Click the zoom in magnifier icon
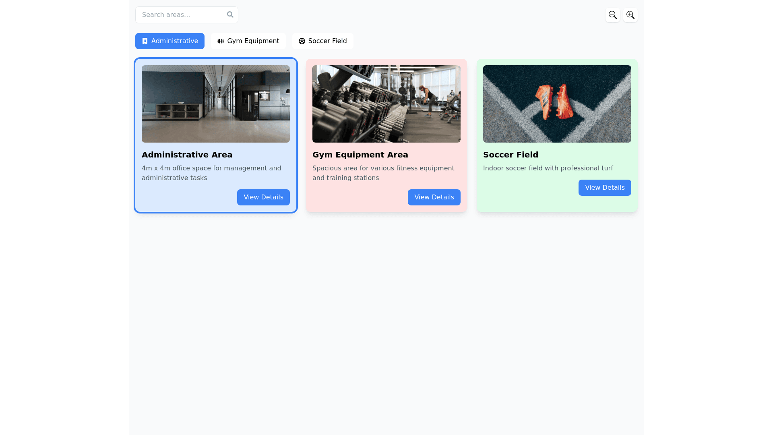Viewport: 773px width, 435px height. point(630,15)
